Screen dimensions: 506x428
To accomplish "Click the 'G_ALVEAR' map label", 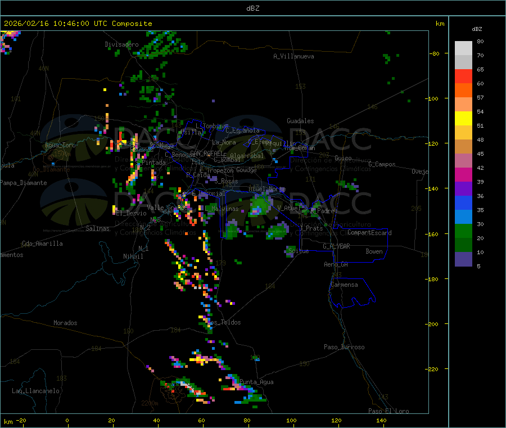I will (x=336, y=246).
